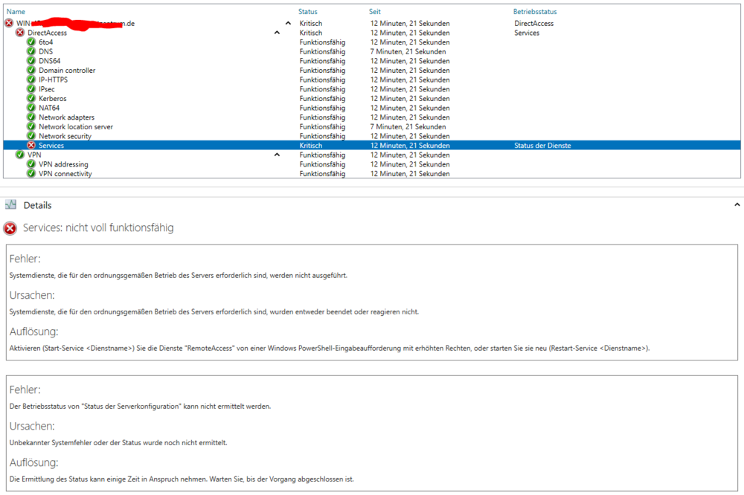Image resolution: width=744 pixels, height=495 pixels.
Task: Click the red error icon beside DirectAccess
Action: (20, 33)
